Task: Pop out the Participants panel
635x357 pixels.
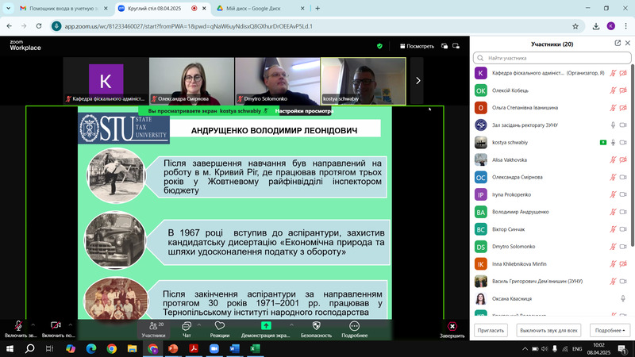Action: click(x=618, y=43)
